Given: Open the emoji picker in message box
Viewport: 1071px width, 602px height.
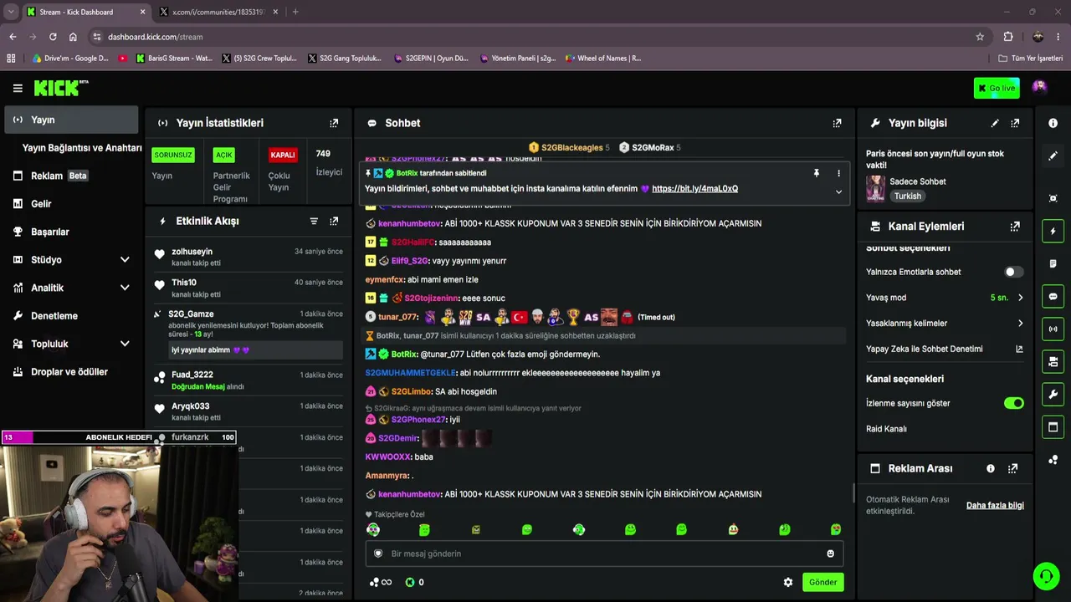Looking at the screenshot, I should 830,554.
